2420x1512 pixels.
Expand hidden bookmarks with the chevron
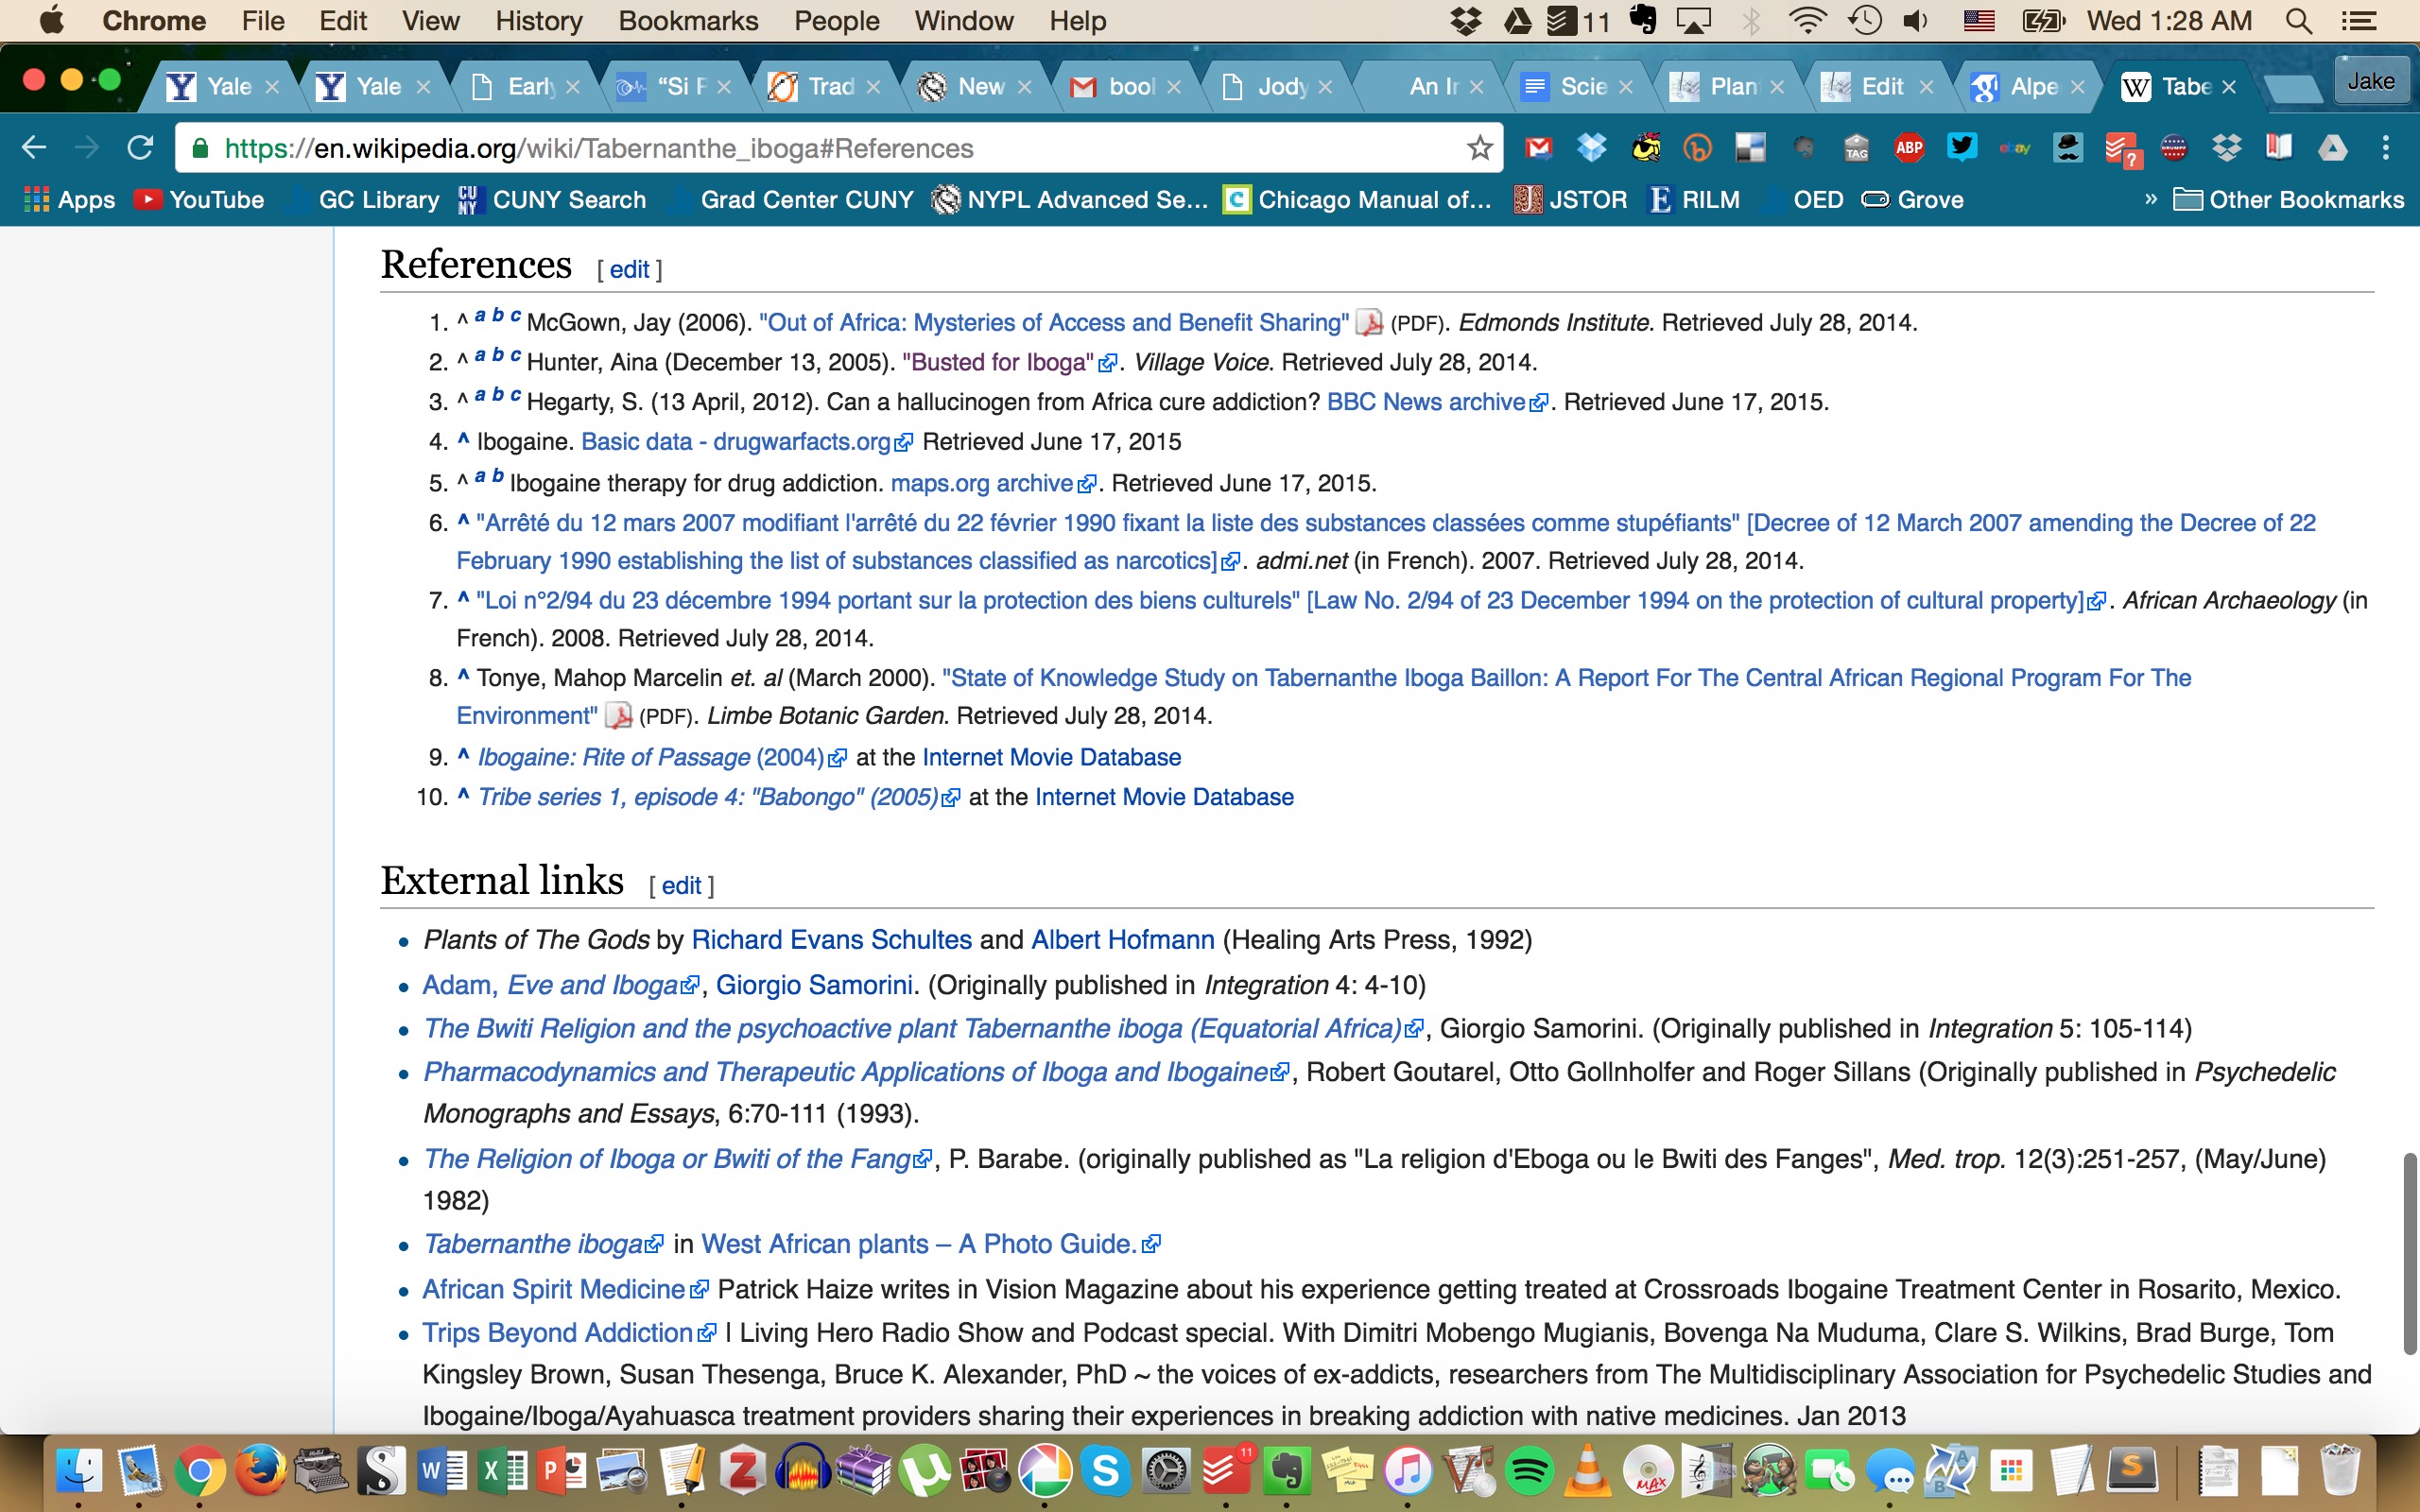tap(2150, 200)
